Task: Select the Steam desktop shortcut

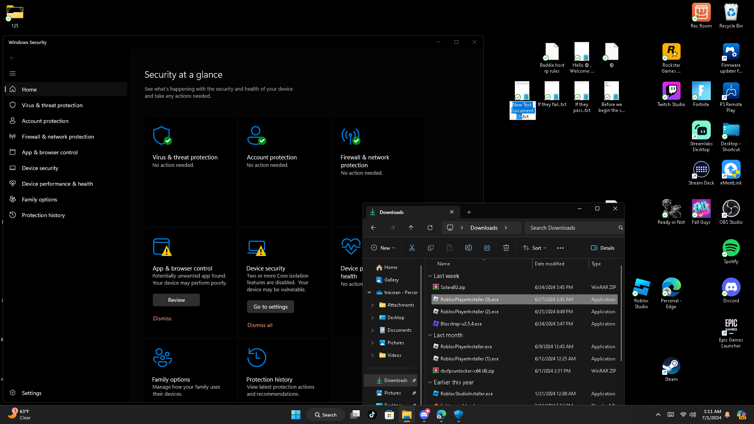Action: tap(671, 369)
